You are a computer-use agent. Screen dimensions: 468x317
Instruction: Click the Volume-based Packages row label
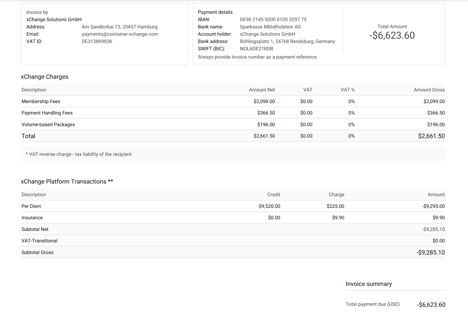pyautogui.click(x=48, y=124)
